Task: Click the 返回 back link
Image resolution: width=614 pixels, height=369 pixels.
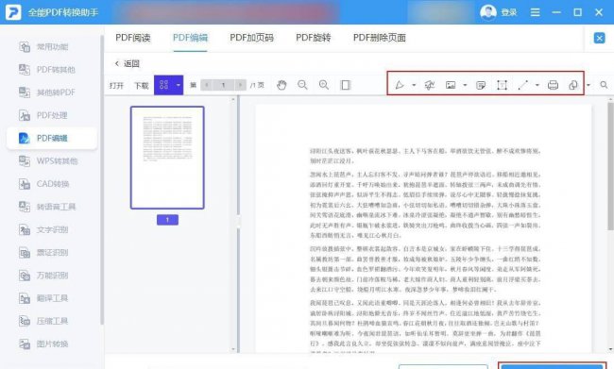Action: [128, 63]
